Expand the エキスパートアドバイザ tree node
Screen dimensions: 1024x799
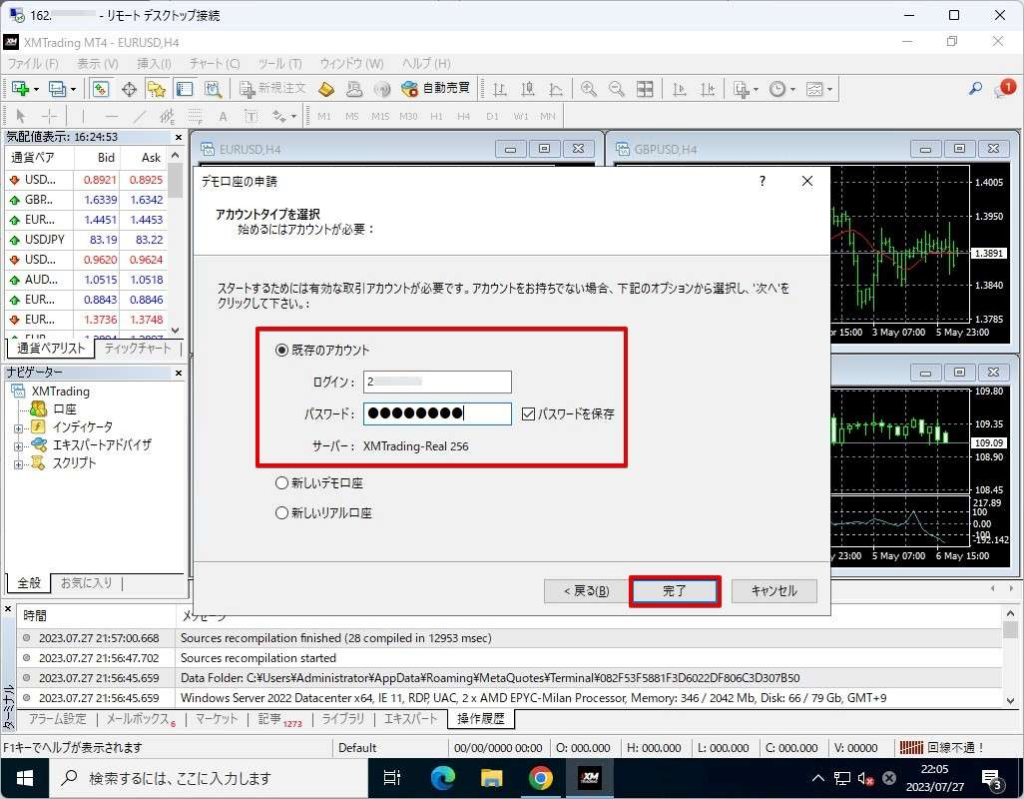(18, 446)
